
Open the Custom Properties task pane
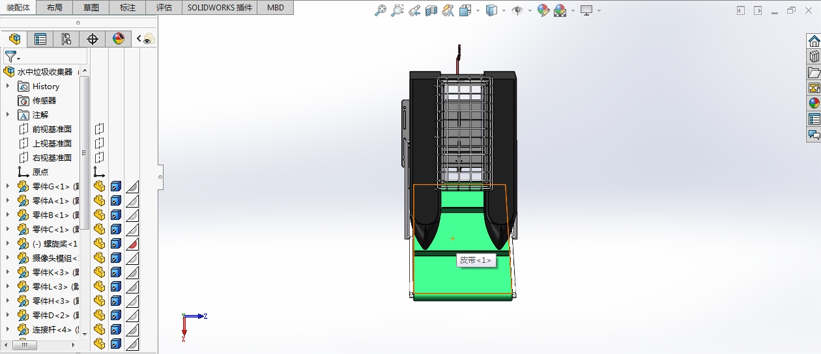point(814,119)
